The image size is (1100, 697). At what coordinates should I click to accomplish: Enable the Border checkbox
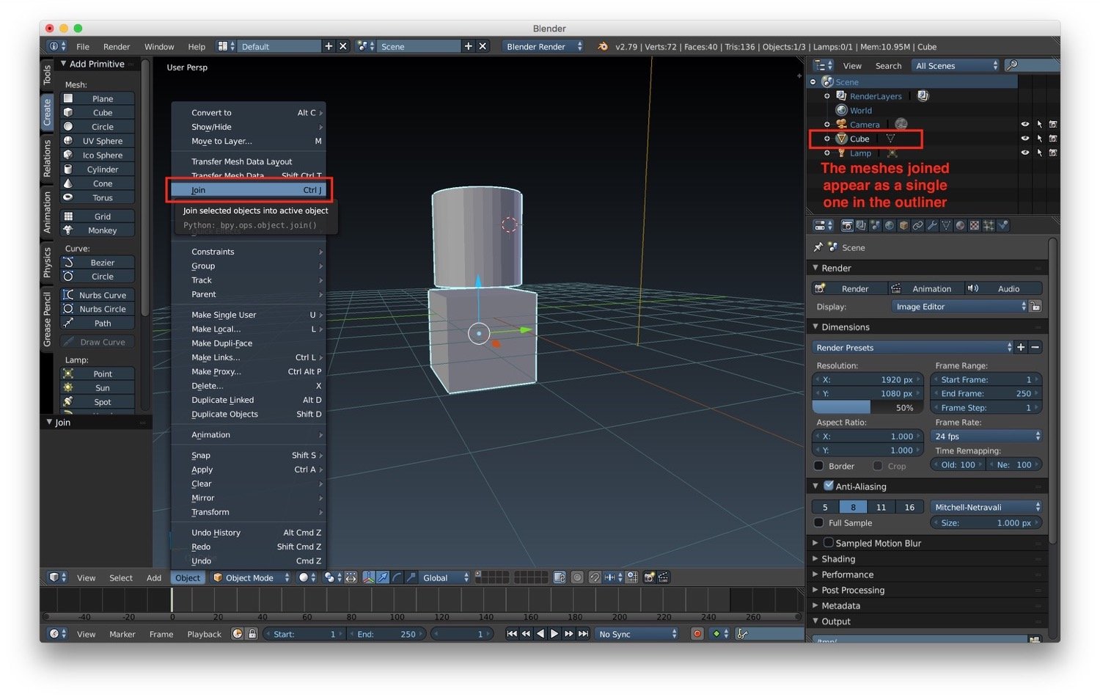pos(818,466)
